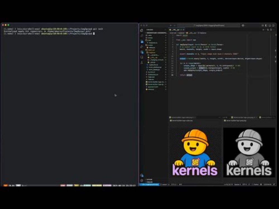Click the Go Forward arrow in VS Code title bar
The image size is (279, 209).
(x=175, y=25)
